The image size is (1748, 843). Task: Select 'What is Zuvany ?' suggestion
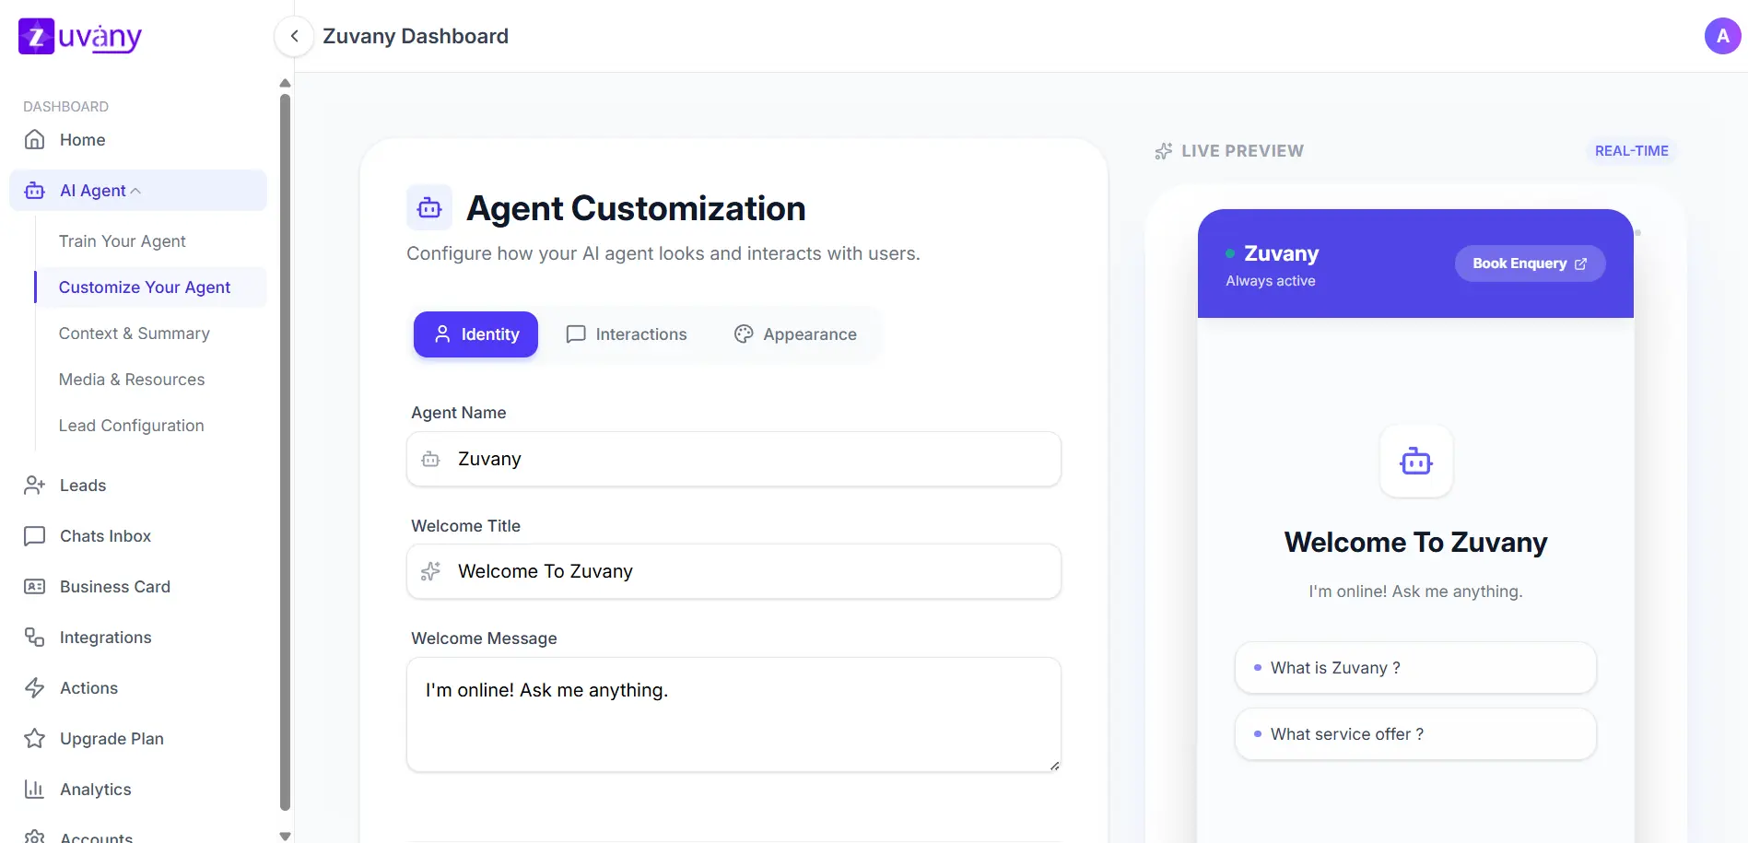pos(1415,667)
